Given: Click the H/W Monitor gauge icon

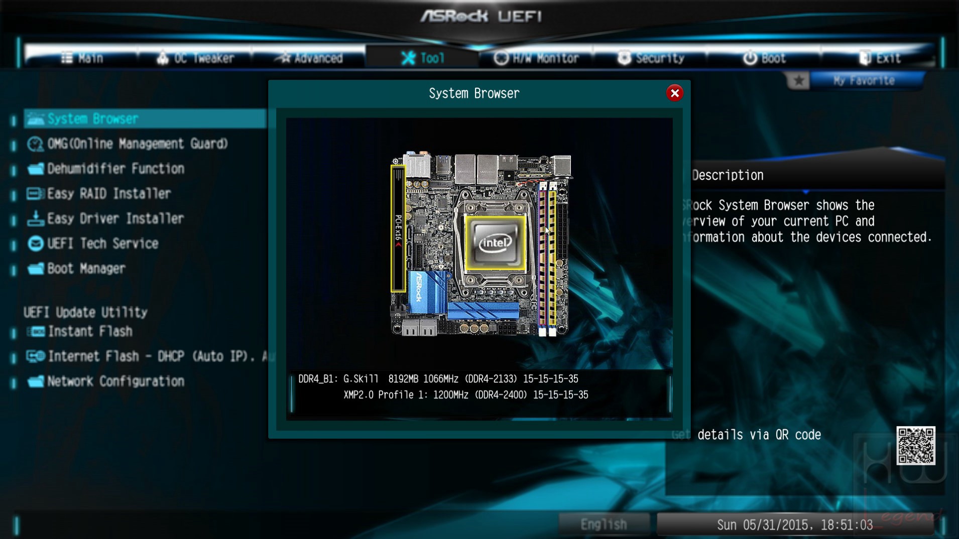Looking at the screenshot, I should click(x=501, y=58).
